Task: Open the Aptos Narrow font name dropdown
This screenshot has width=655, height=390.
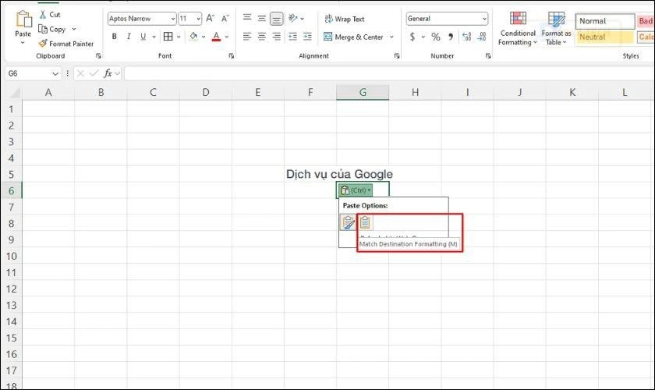Action: pos(173,19)
